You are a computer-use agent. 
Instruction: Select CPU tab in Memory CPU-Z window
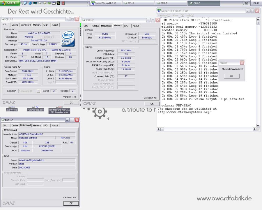[x=86, y=26]
